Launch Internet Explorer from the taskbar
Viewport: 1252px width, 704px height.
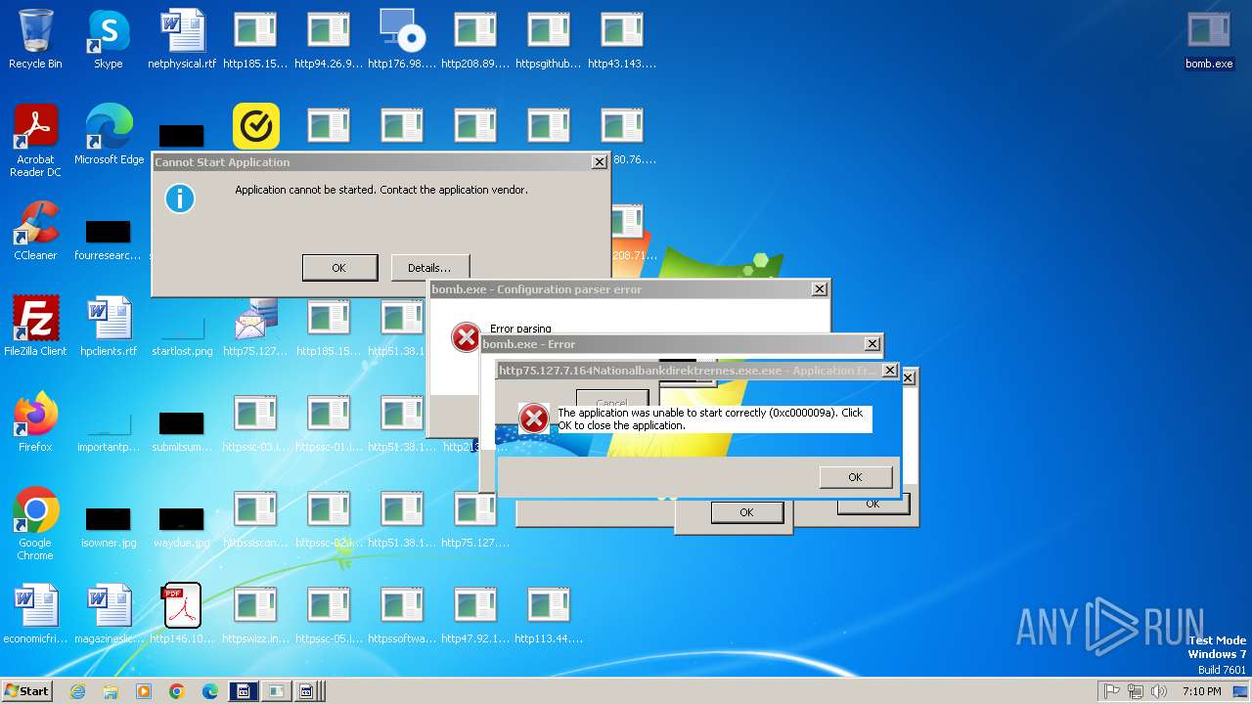click(x=77, y=691)
